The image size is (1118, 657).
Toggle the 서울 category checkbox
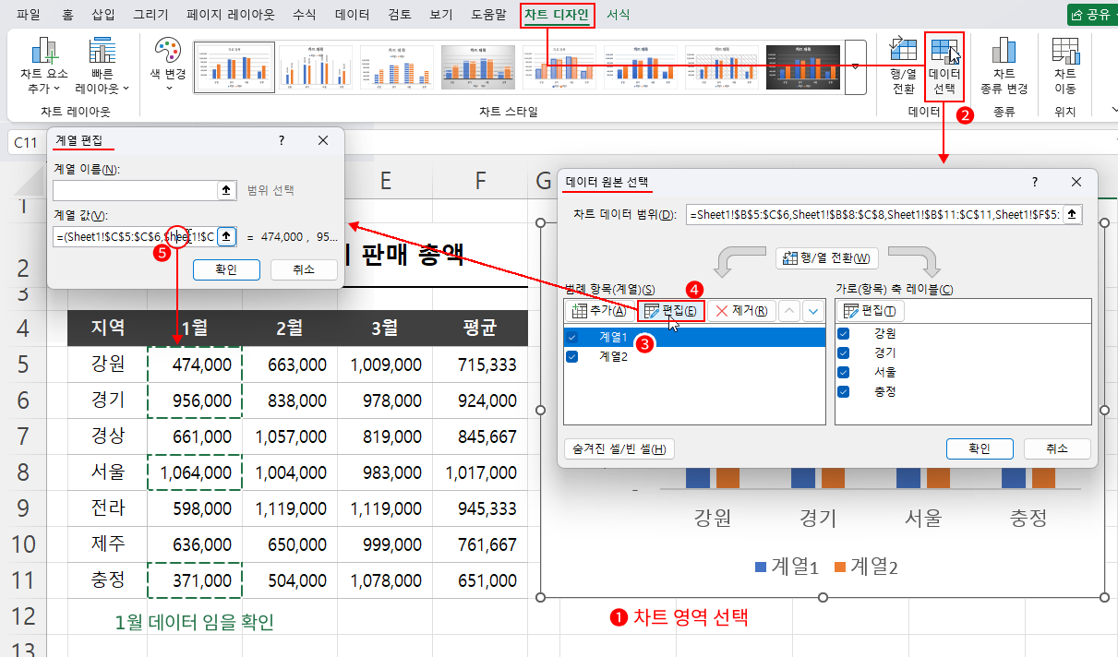pyautogui.click(x=843, y=372)
